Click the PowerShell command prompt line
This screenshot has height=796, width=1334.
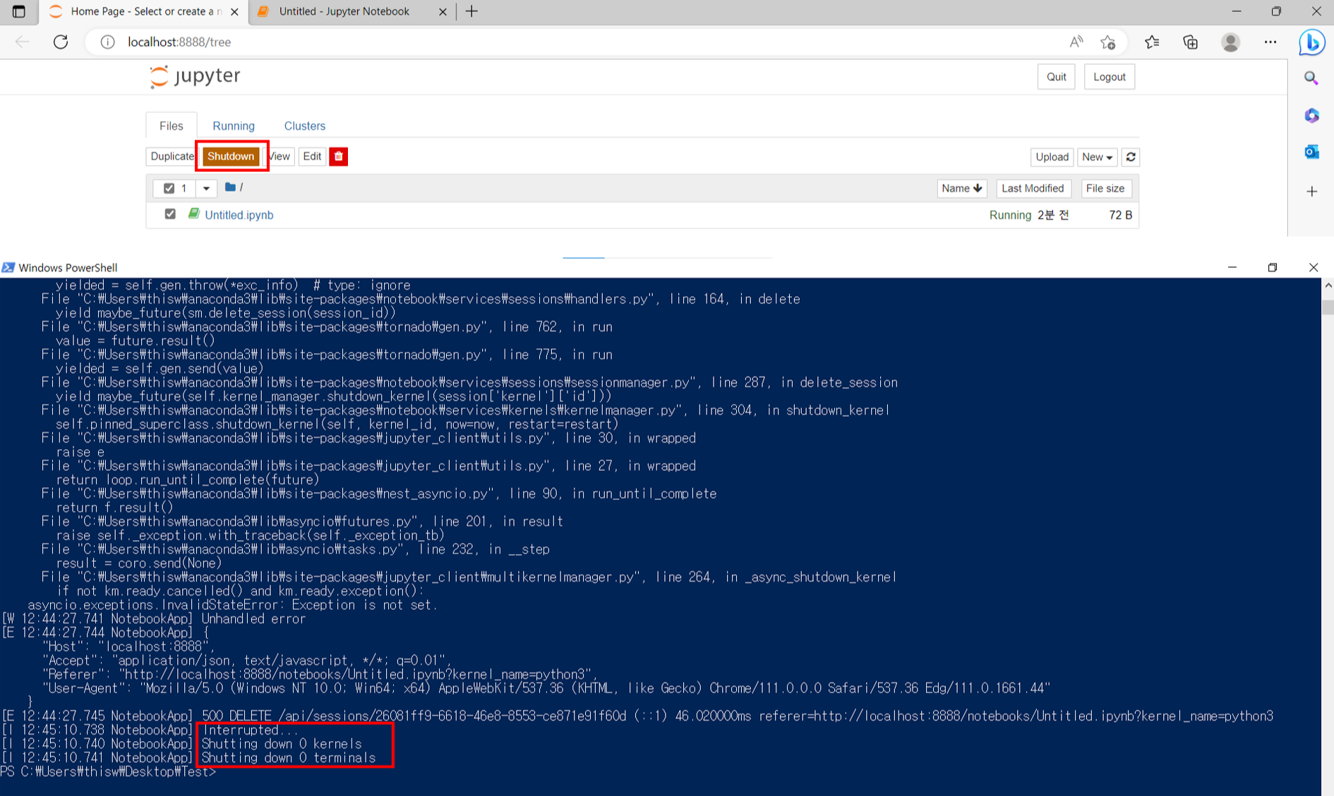tap(109, 771)
